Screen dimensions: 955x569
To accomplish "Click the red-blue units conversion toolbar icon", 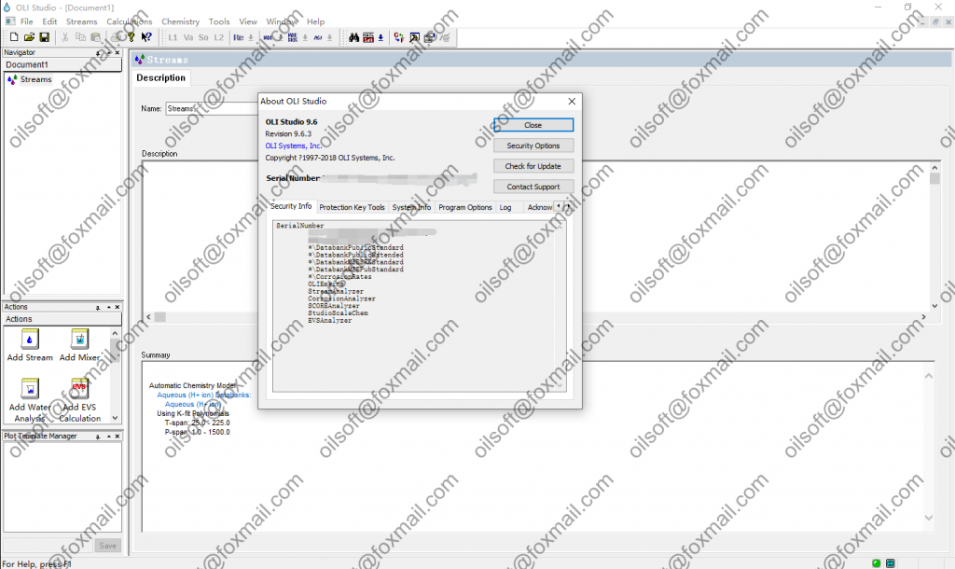I will click(x=399, y=37).
